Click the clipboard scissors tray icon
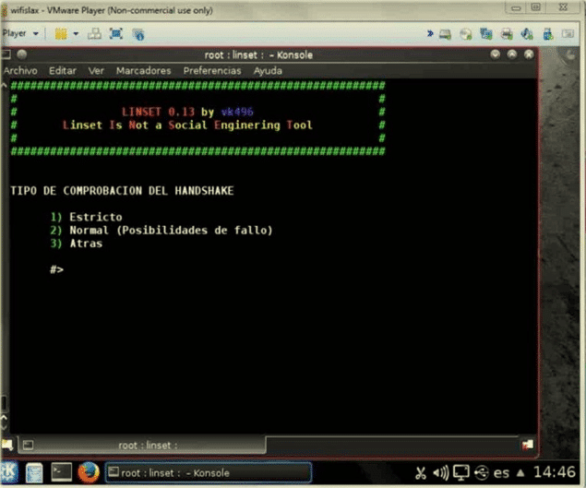 [x=421, y=473]
